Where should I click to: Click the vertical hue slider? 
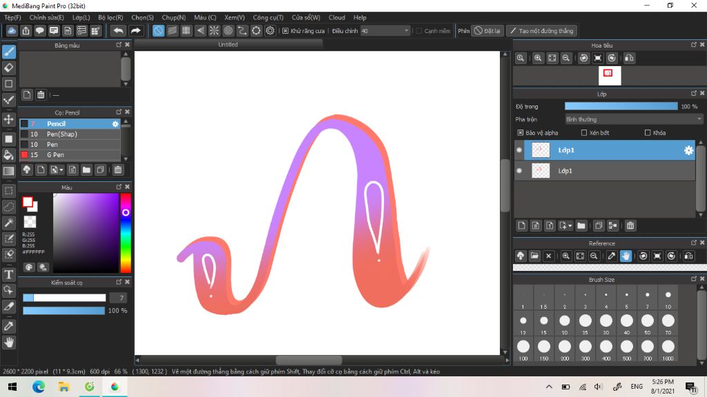click(x=126, y=233)
